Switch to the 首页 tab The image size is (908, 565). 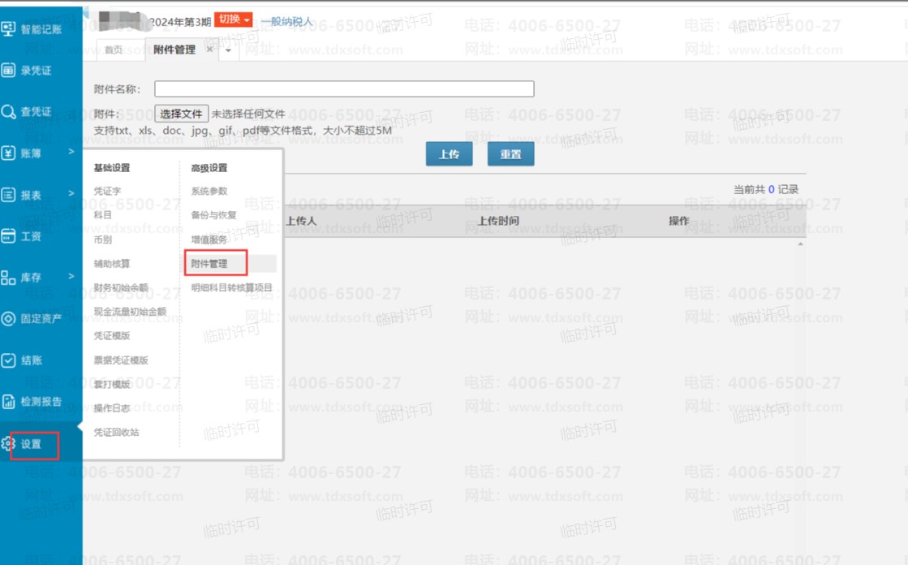pos(114,50)
